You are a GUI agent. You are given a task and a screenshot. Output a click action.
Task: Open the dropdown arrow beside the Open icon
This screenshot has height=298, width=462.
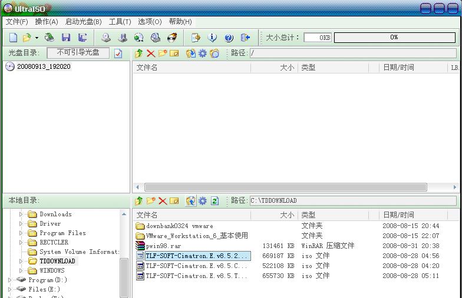[37, 38]
